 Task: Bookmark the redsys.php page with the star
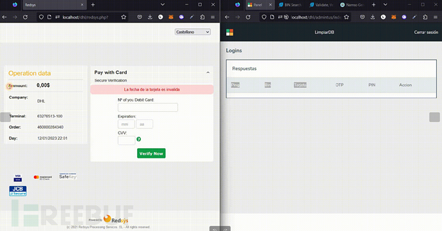coord(124,17)
